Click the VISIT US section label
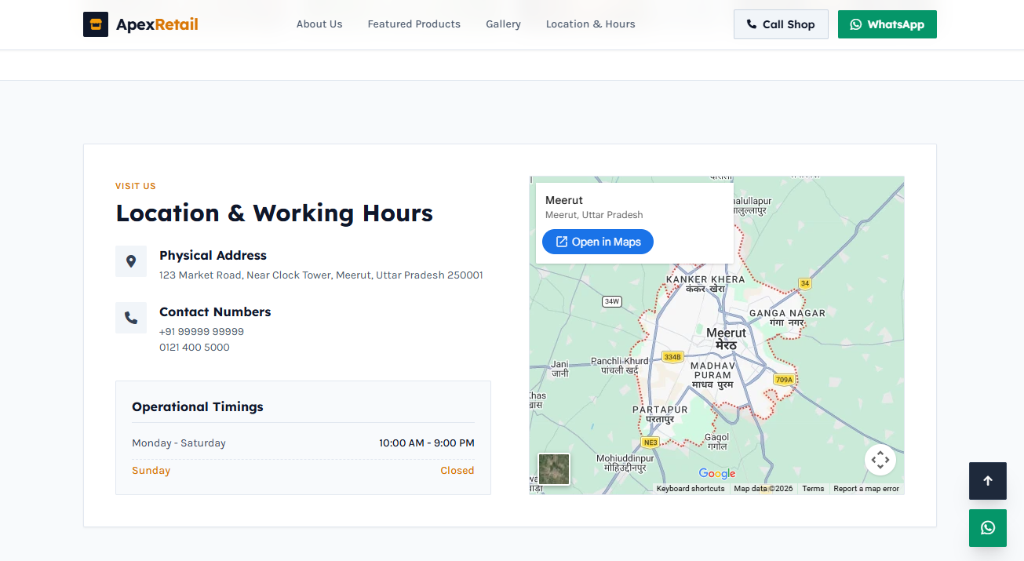Image resolution: width=1024 pixels, height=561 pixels. pyautogui.click(x=136, y=187)
